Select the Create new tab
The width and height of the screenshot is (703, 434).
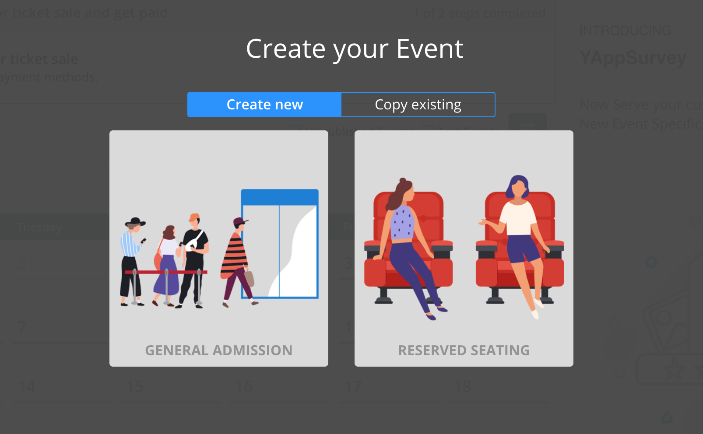264,105
